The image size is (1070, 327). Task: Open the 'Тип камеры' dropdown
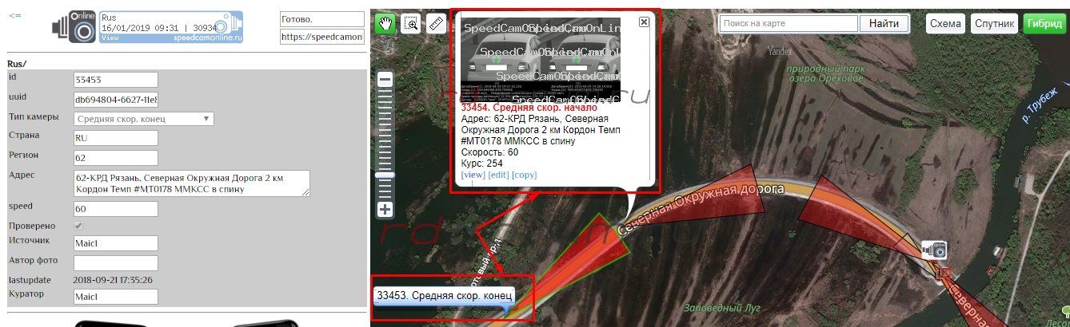click(x=144, y=119)
